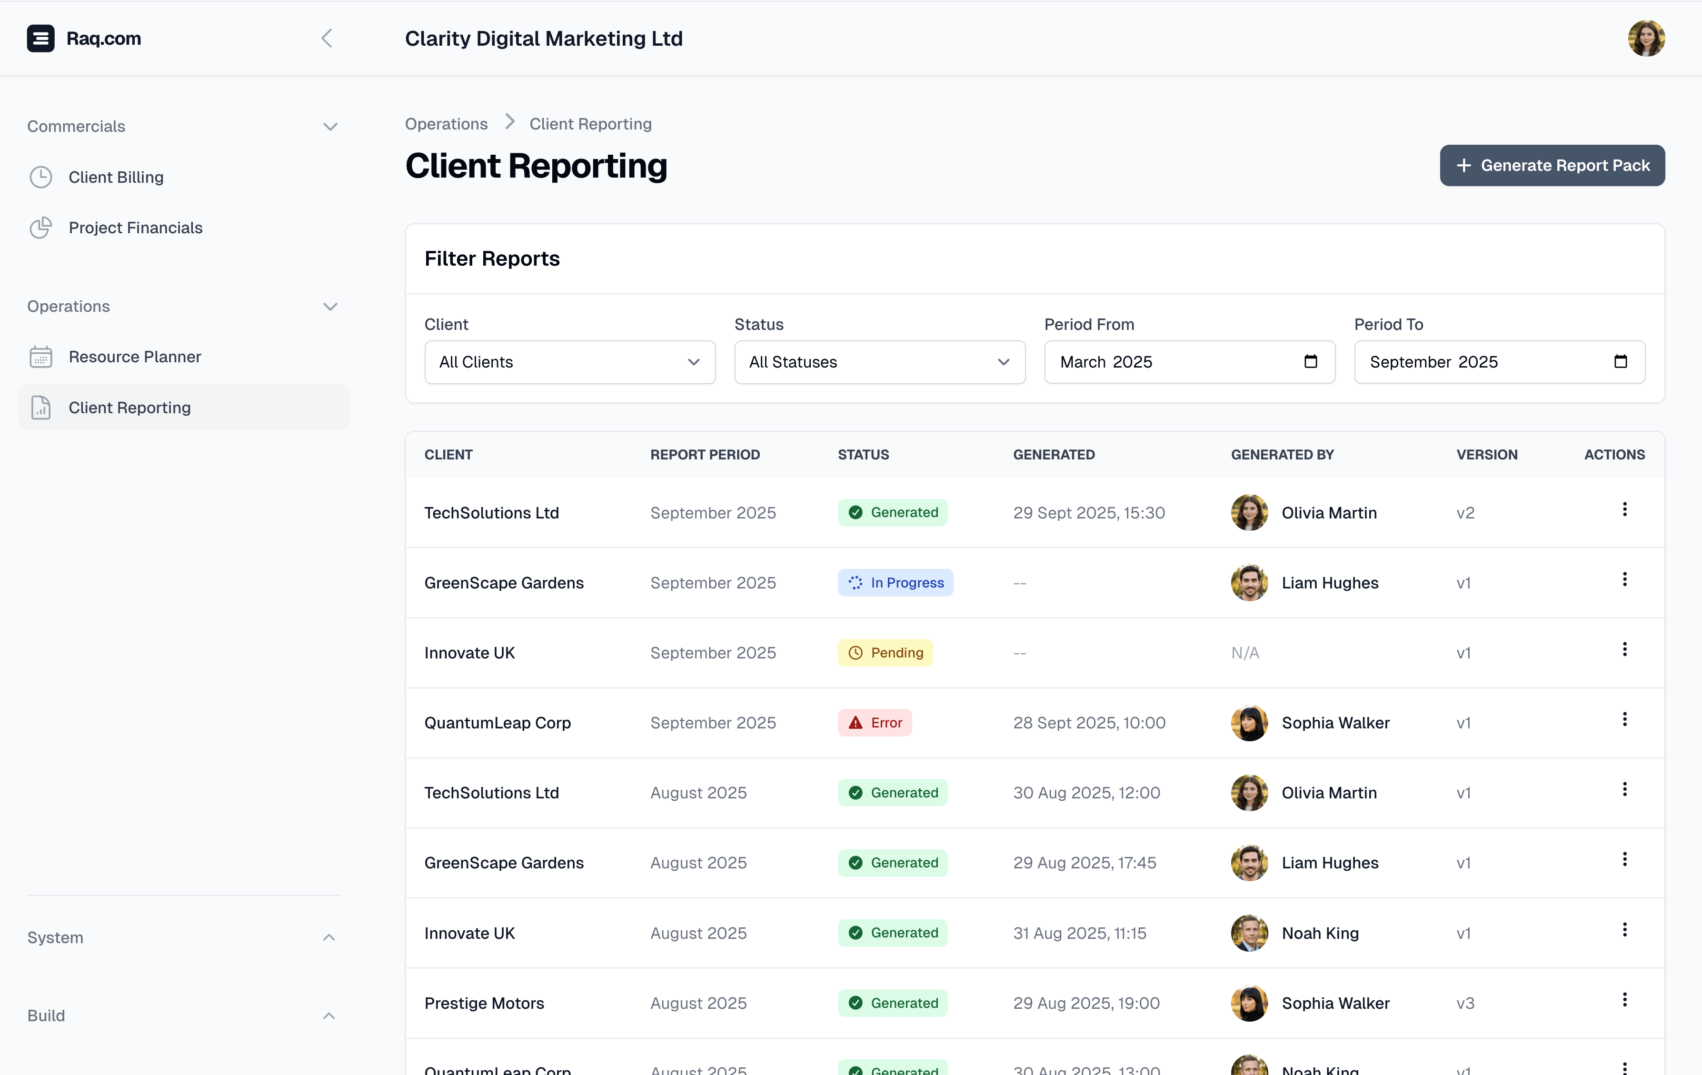Open actions menu for TechSolutions Ltd September report

click(1624, 509)
